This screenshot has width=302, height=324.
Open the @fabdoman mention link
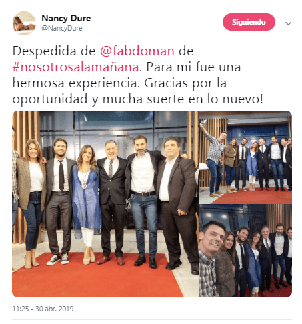pos(137,51)
